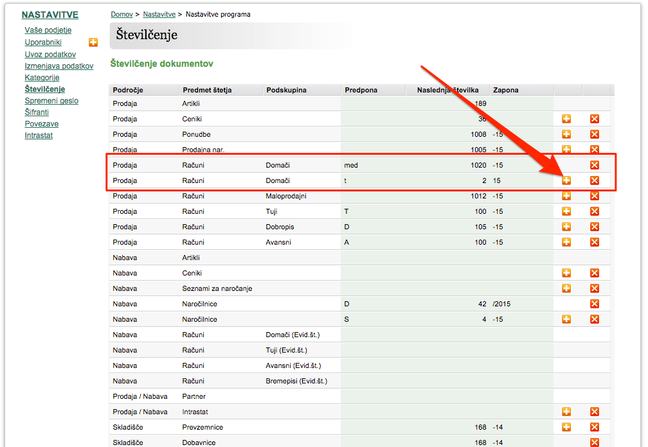Viewport: 648px width, 447px height.
Task: Open the NASTAVITVE sidebar heading link
Action: coord(50,15)
